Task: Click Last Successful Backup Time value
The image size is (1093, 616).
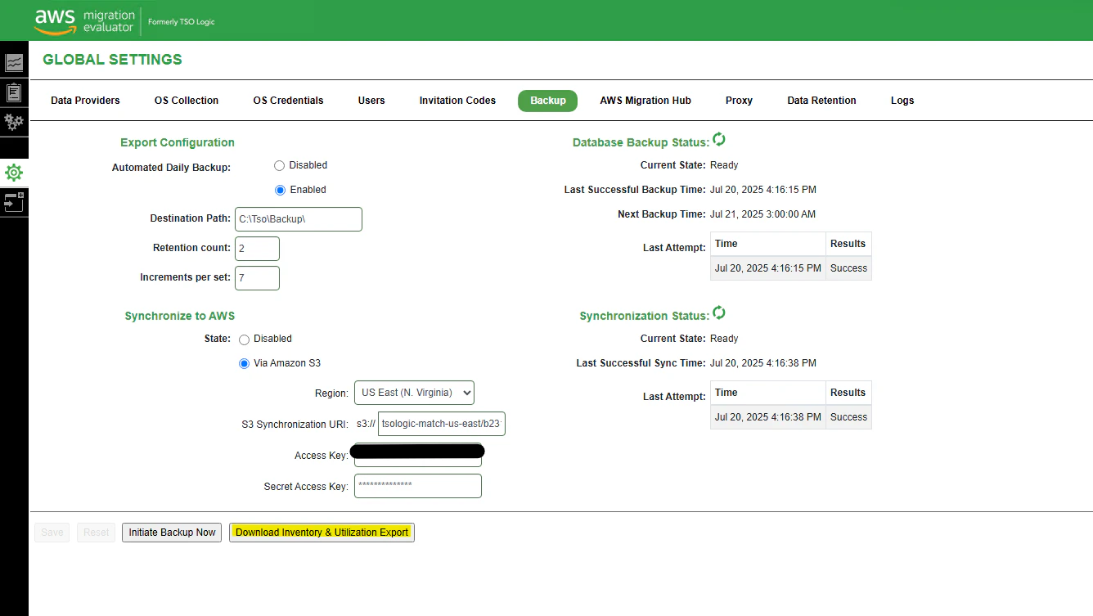Action: click(x=762, y=190)
